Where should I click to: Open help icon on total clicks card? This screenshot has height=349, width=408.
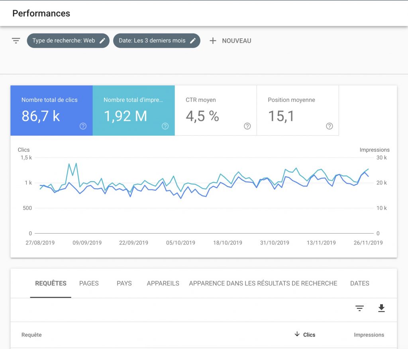click(83, 126)
